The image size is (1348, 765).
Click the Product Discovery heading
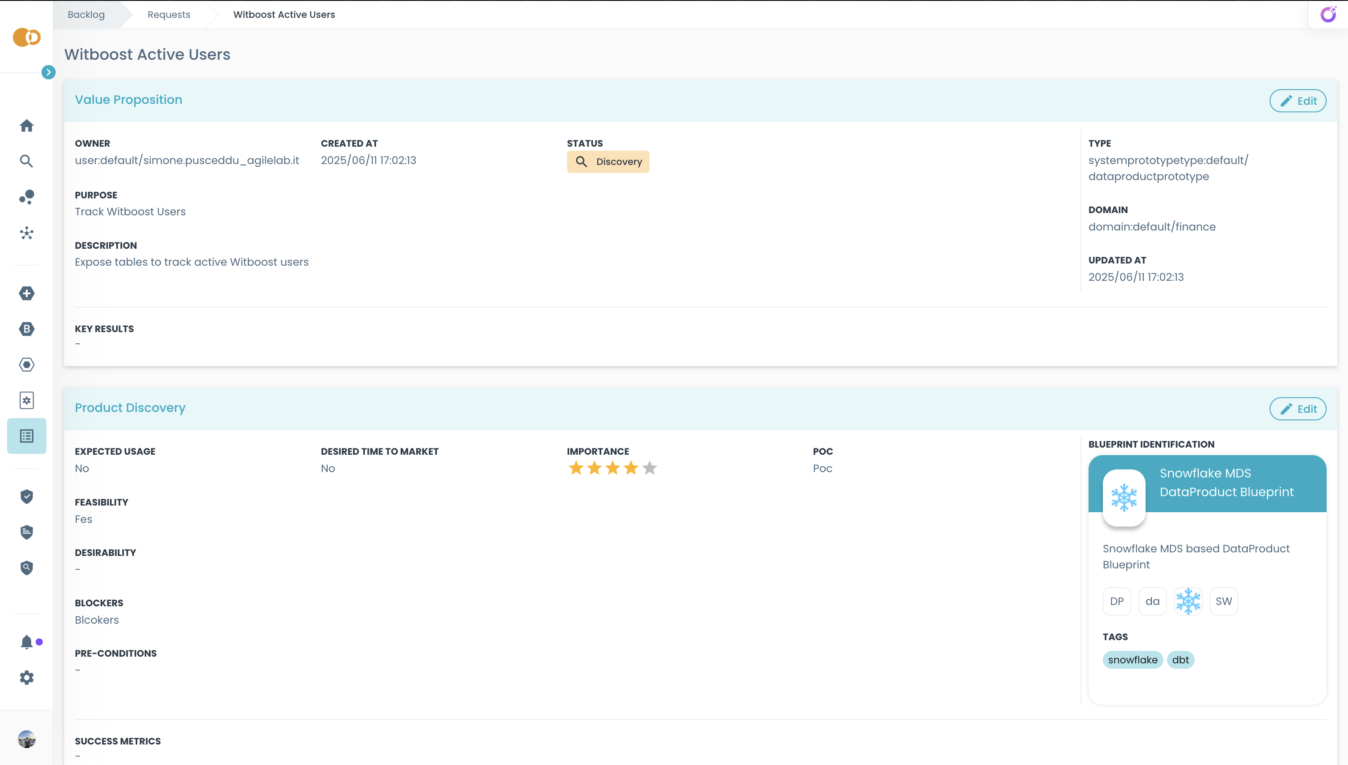point(130,408)
